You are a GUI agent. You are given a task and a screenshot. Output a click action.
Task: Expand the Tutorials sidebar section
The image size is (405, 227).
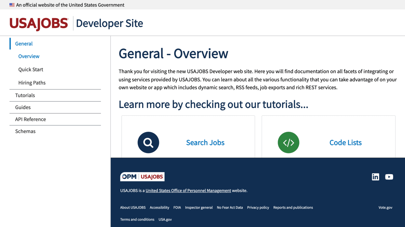coord(25,96)
